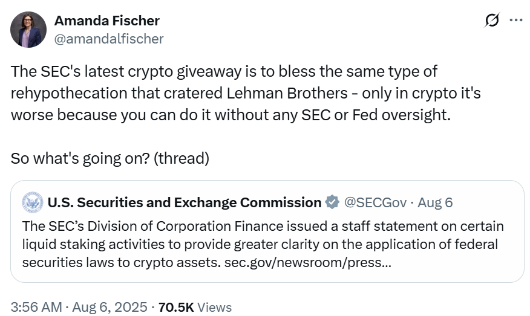
Task: Click the @amandalfischer handle
Action: [x=109, y=39]
